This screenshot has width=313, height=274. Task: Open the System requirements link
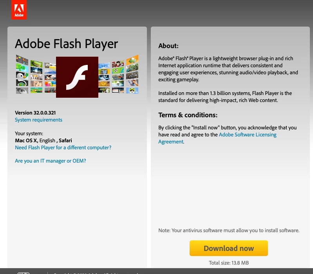coord(38,120)
